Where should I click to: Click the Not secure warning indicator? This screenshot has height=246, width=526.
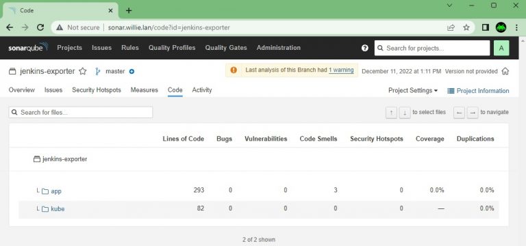pyautogui.click(x=78, y=27)
